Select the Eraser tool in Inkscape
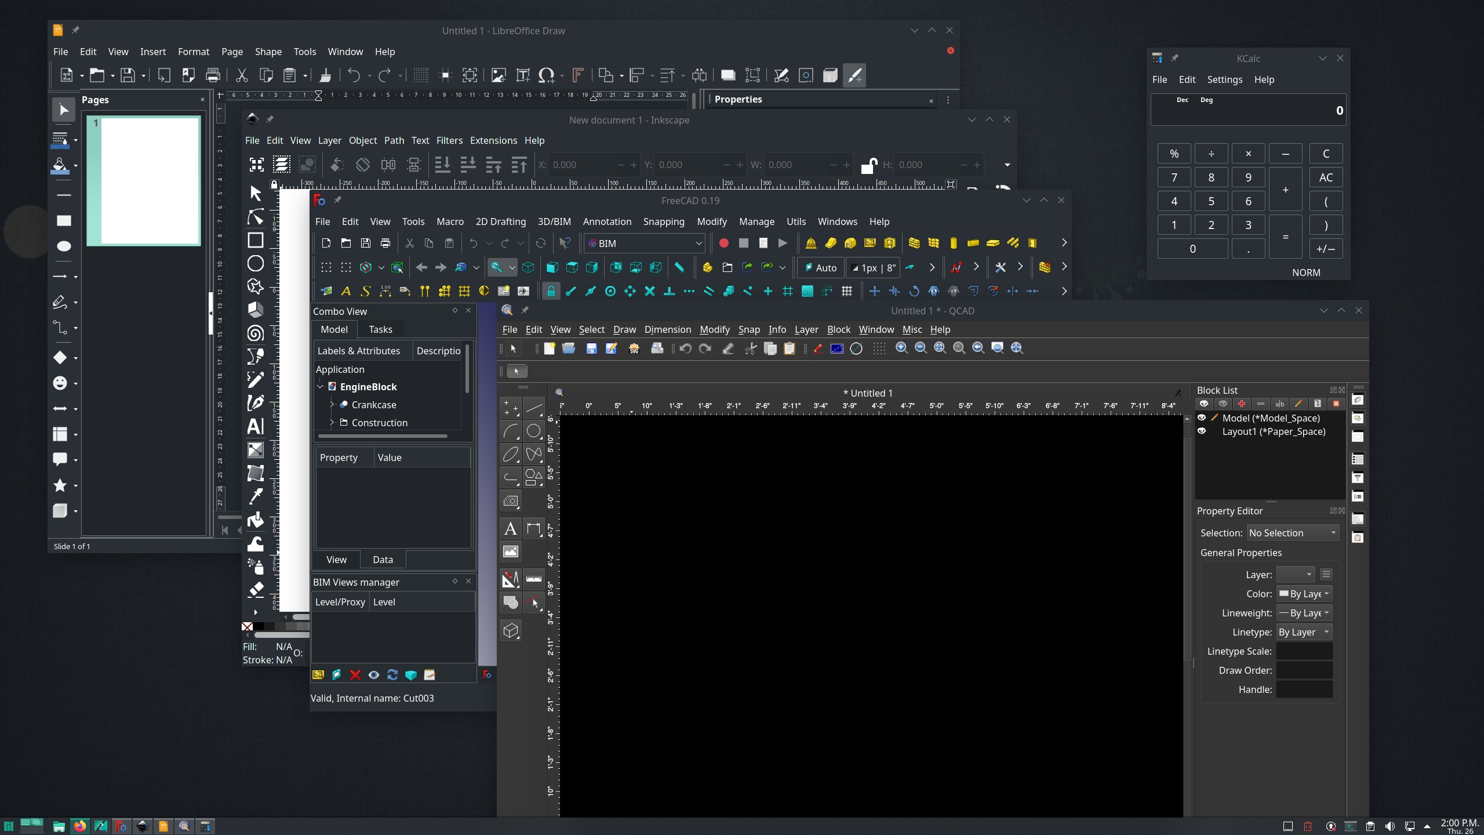 pos(256,590)
